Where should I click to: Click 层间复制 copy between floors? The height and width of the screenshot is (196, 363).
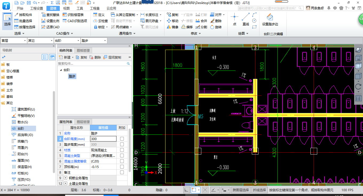pos(112,57)
